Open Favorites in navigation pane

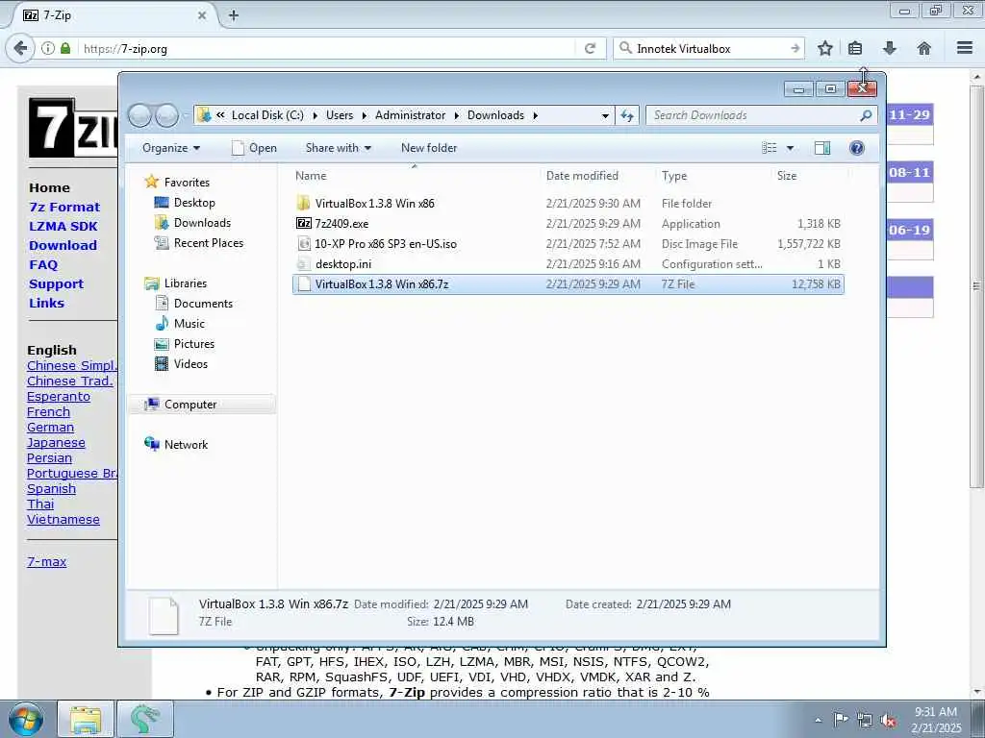click(187, 182)
